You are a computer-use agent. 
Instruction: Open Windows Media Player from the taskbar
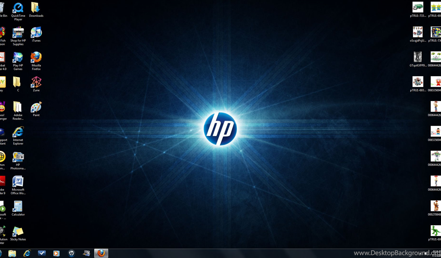[x=56, y=253]
